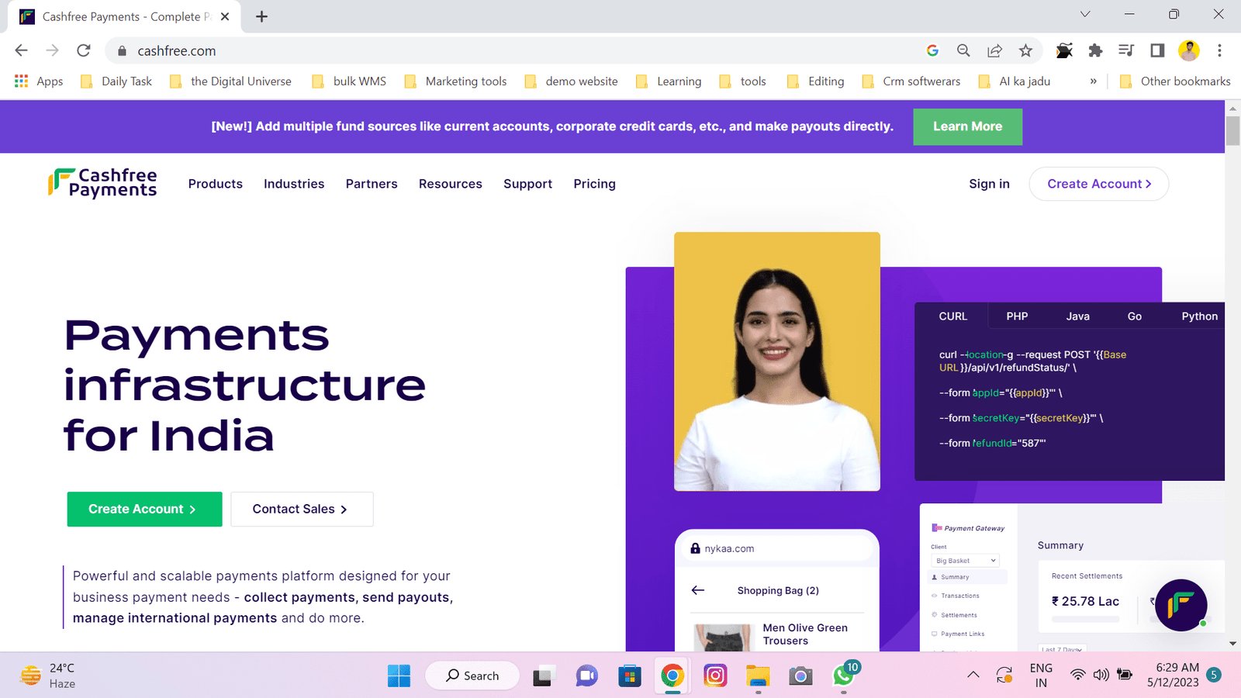The height and width of the screenshot is (698, 1241).
Task: Click the Contact Sales button
Action: tap(302, 509)
